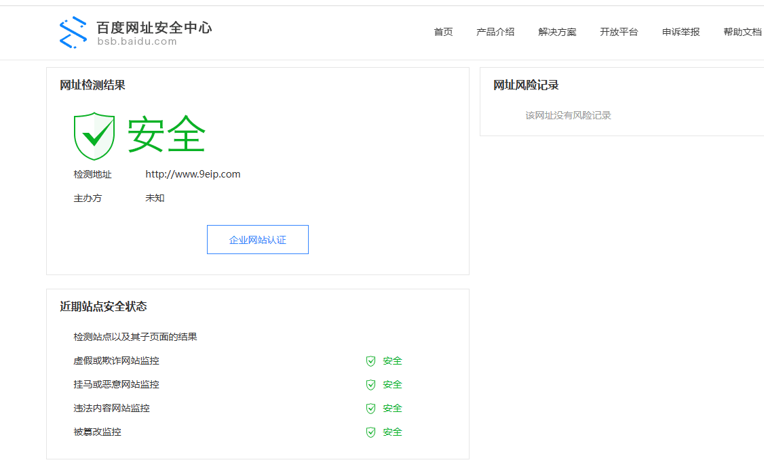Click shield icon beside 挂马或恶意网站监控

[x=370, y=385]
